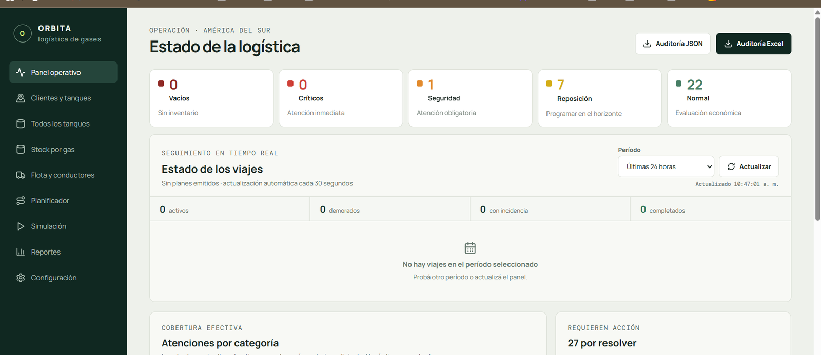Click the refresh icon in Actualizar button
Screen dimensions: 821x355
click(x=731, y=166)
